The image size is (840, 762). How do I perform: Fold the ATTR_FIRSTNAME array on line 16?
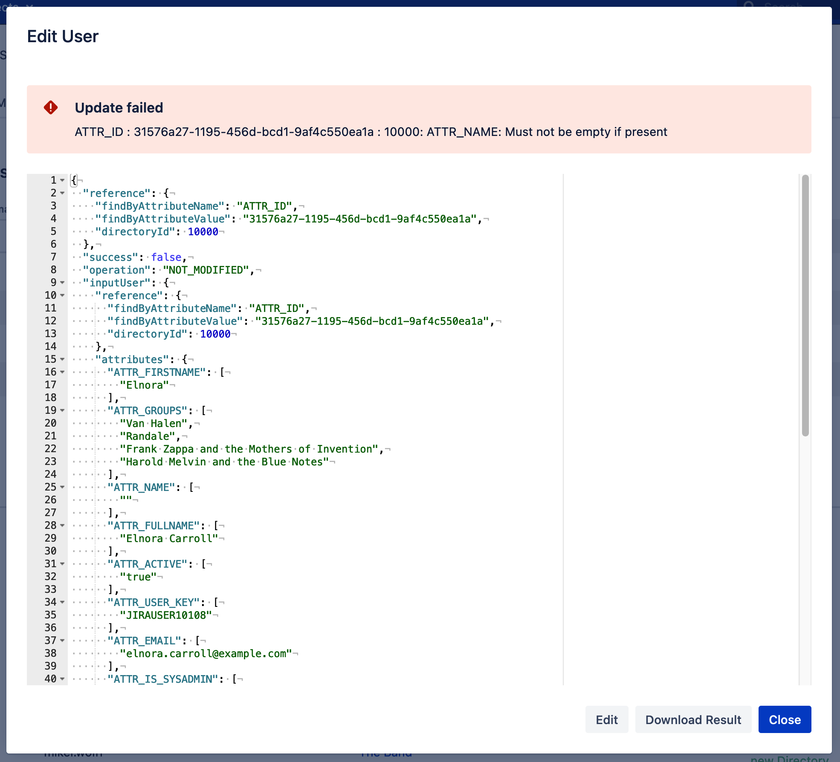point(62,372)
